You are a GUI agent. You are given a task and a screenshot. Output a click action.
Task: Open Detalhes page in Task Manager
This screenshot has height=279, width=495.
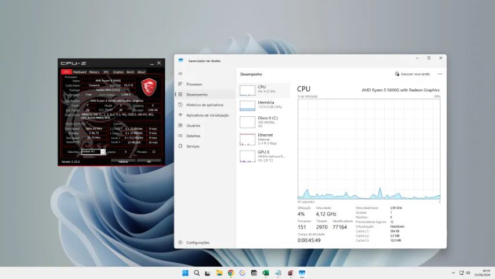pyautogui.click(x=205, y=135)
